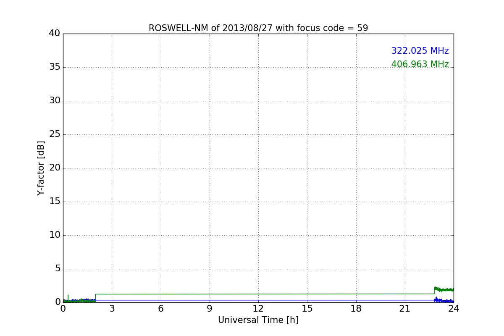Viewport: 504px width, 336px height.
Task: Click the y-axis tick label 30
Action: click(55, 101)
